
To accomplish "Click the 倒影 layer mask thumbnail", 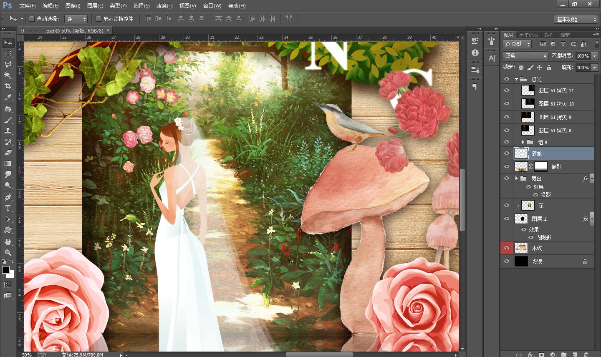I will click(541, 166).
